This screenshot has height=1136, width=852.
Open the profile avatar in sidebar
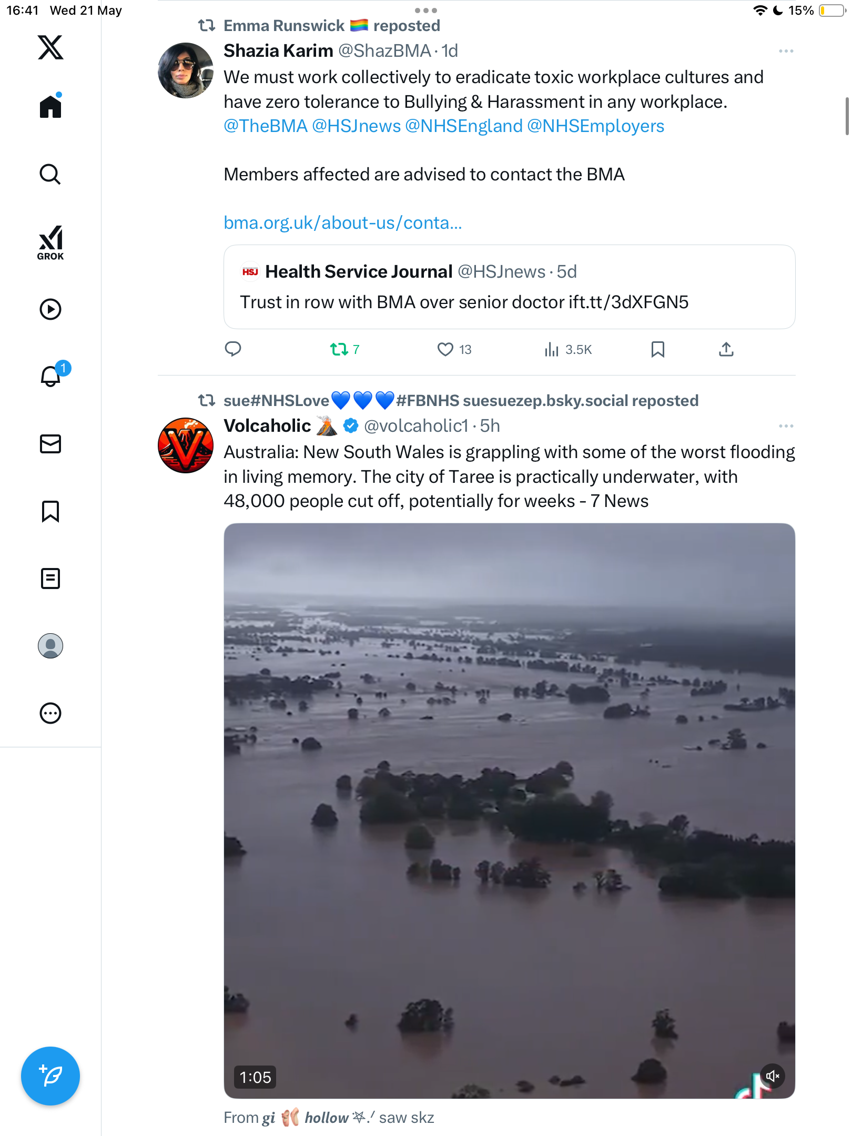click(x=50, y=646)
